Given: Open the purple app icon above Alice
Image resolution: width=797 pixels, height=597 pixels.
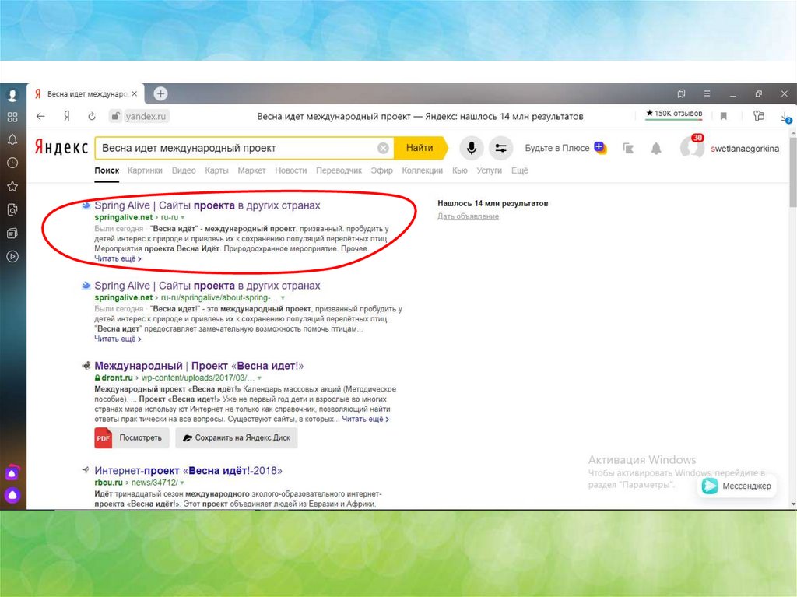Looking at the screenshot, I should 12,472.
